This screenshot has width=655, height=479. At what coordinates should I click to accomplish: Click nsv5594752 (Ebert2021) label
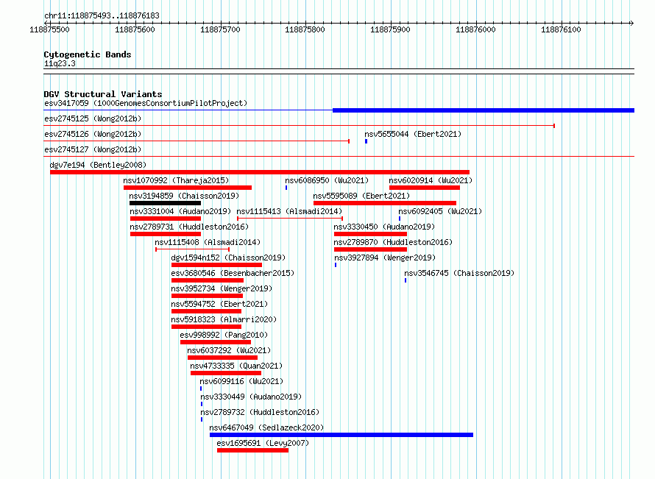220,304
